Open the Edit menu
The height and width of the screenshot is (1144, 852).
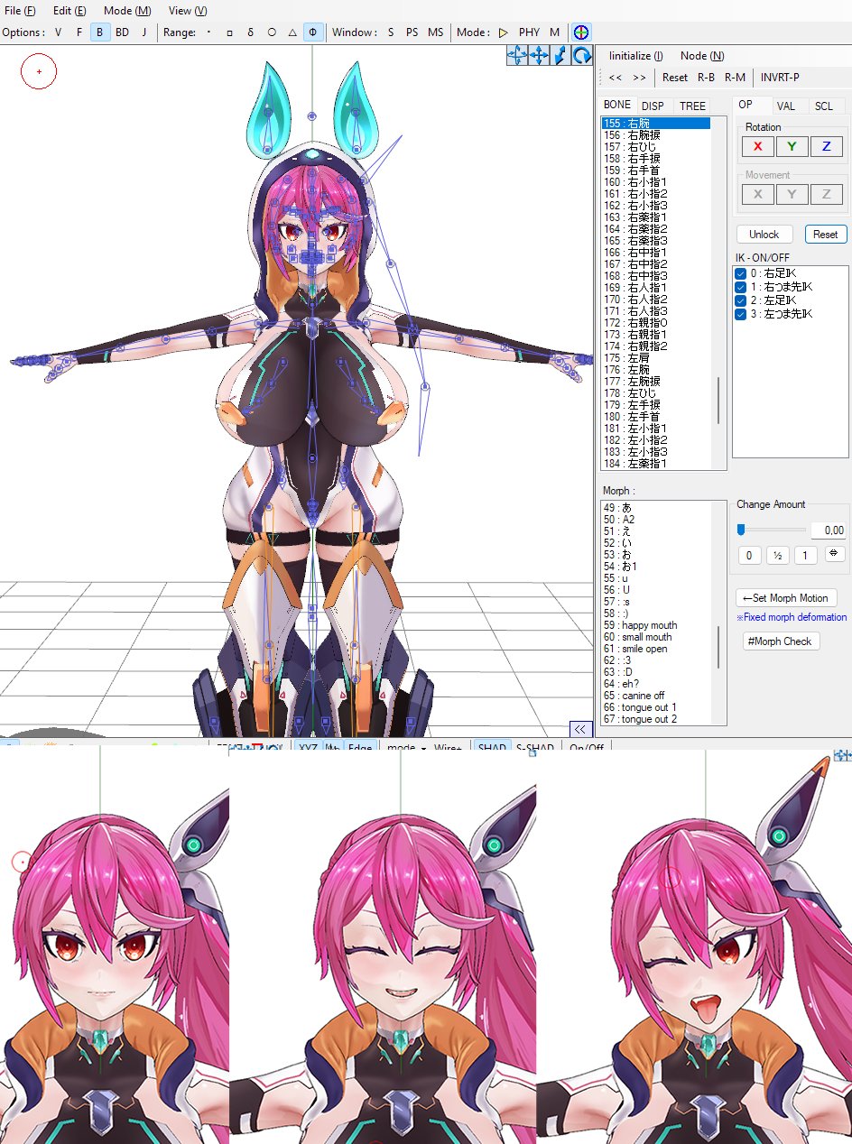click(69, 11)
